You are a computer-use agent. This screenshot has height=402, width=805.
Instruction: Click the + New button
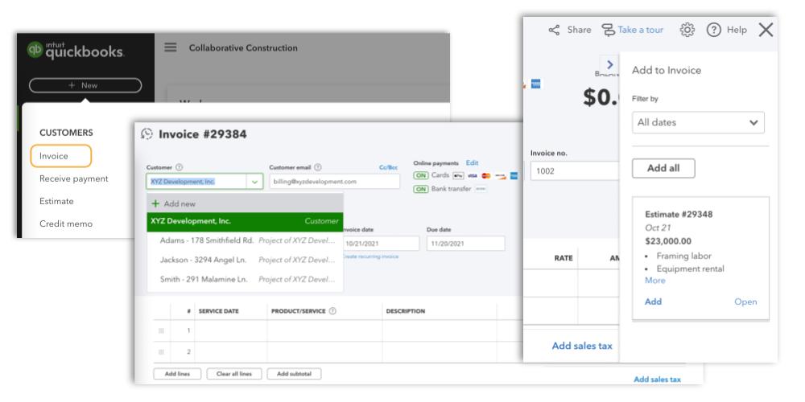pyautogui.click(x=85, y=85)
